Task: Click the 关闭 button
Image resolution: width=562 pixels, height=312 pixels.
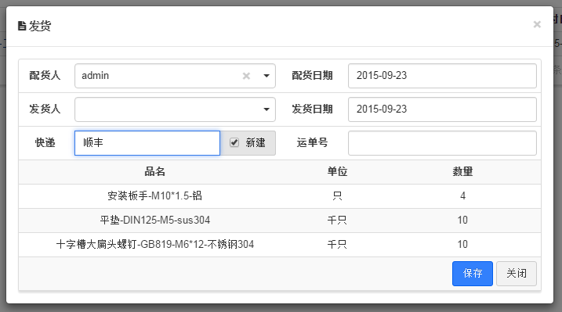Action: tap(517, 274)
